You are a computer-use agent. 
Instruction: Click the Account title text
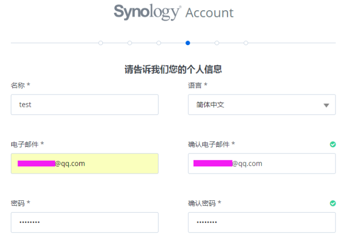(209, 13)
